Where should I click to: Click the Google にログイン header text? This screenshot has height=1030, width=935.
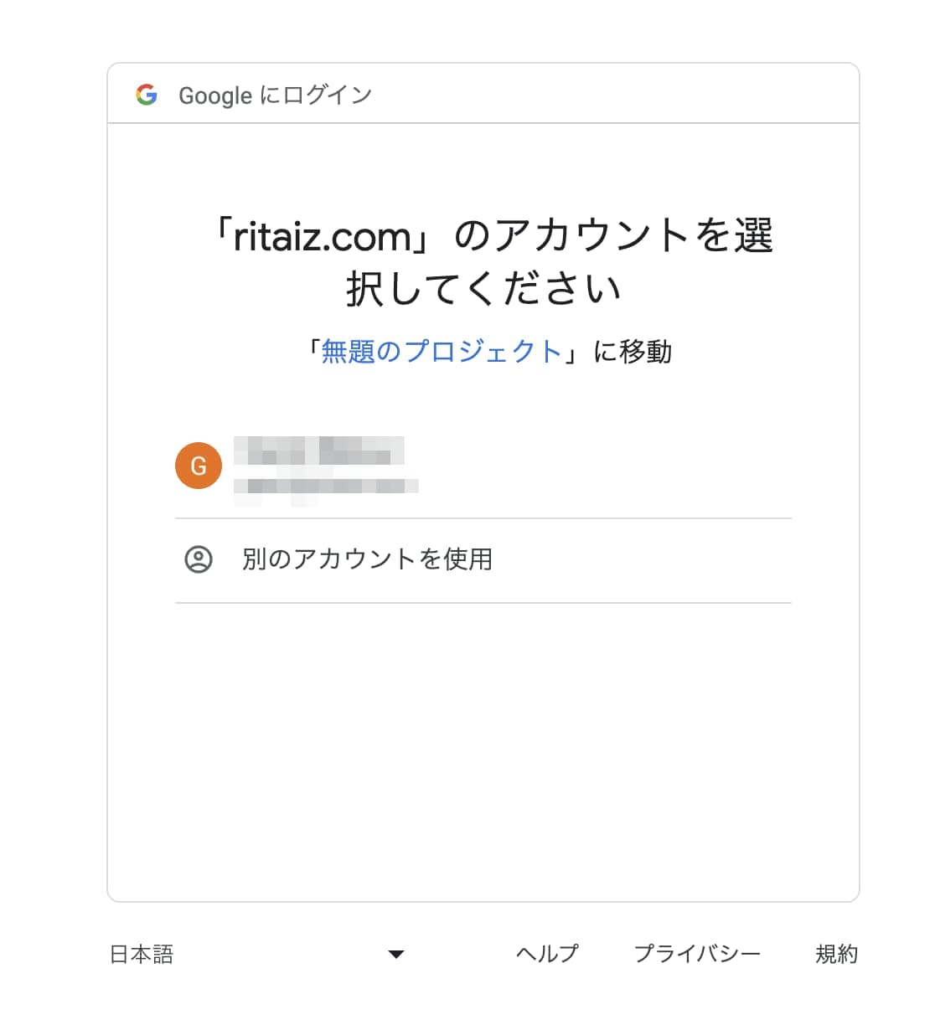coord(275,95)
